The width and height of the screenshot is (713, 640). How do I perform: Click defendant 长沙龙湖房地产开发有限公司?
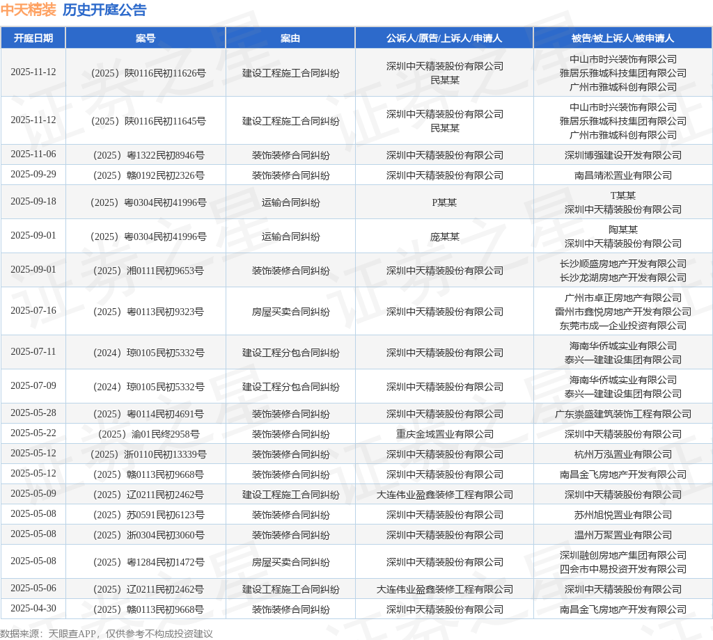623,278
